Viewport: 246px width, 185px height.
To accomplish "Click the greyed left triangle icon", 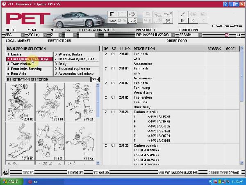I will point(203,21).
